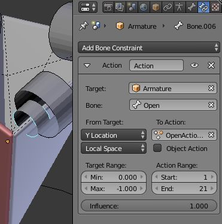Toggle the pin context icon
The height and width of the screenshot is (224, 222).
[84, 26]
